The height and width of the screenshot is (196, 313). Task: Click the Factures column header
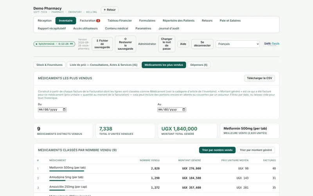coord(269,160)
